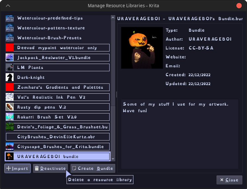Click the Watercolour-predefined-tips bundle thumbnail
Screen dimensions: 247x189
[10, 18]
